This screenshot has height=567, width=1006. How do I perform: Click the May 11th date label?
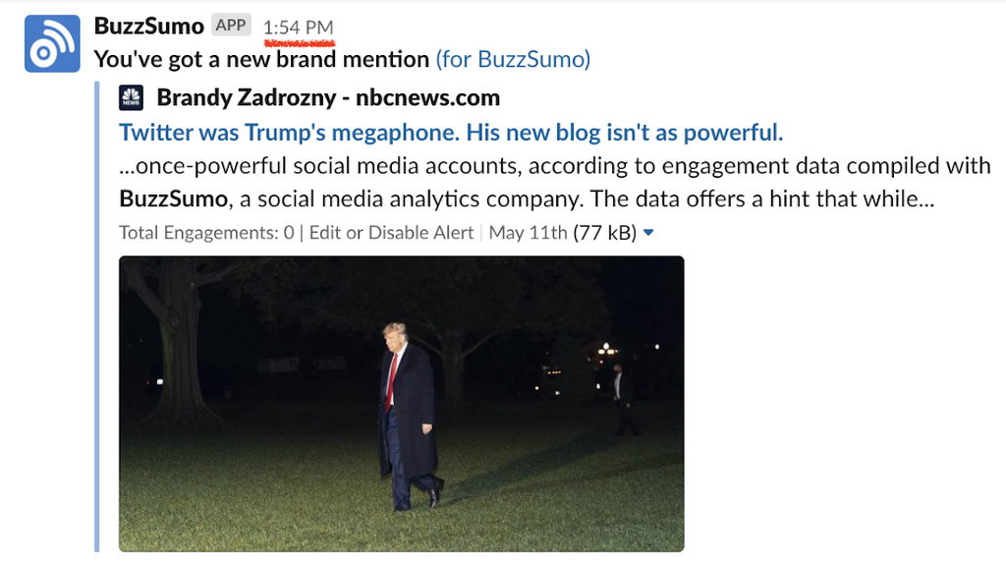528,233
